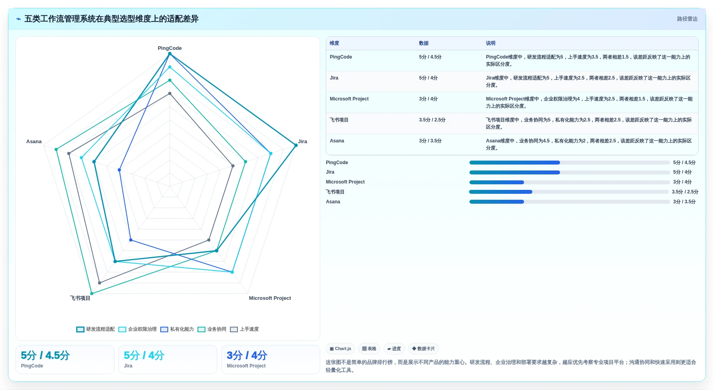Toggle 企业权限治理 legend swatch
This screenshot has height=390, width=714.
pos(122,329)
